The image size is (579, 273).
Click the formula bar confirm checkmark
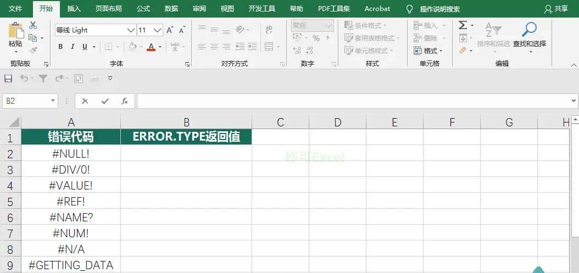click(105, 101)
